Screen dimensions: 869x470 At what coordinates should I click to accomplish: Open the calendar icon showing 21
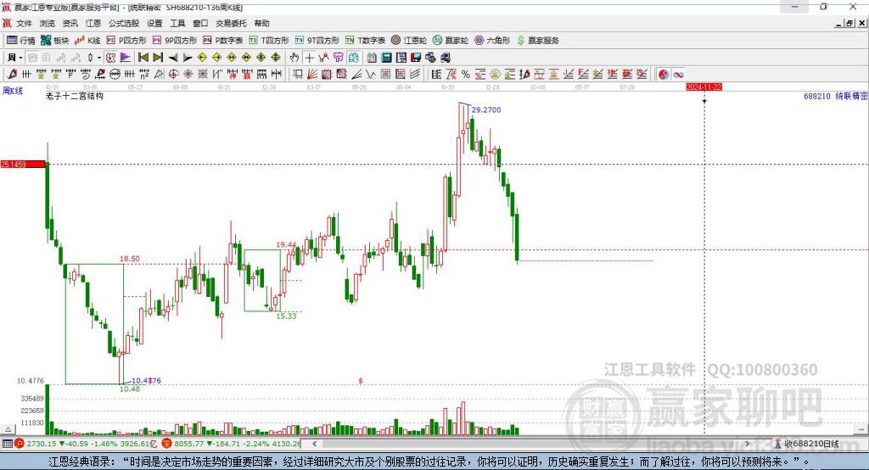(372, 57)
